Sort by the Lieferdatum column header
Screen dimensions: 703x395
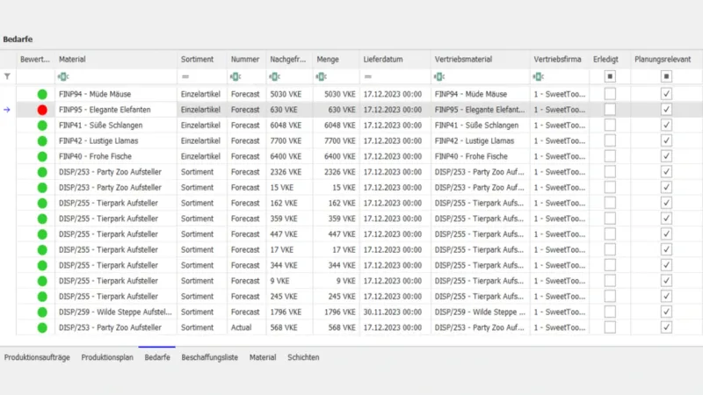coord(395,59)
